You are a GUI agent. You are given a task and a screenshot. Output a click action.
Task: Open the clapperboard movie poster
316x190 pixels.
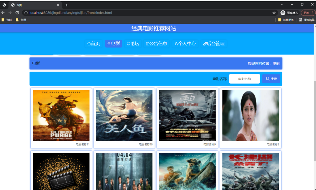pyautogui.click(x=61, y=171)
